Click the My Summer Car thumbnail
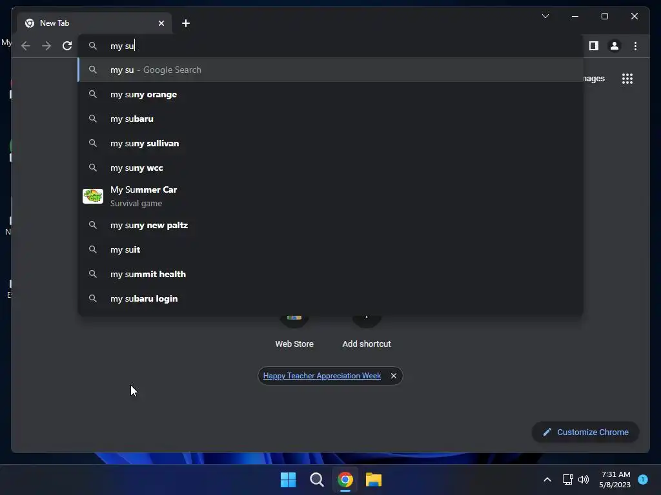This screenshot has width=661, height=495. click(93, 196)
